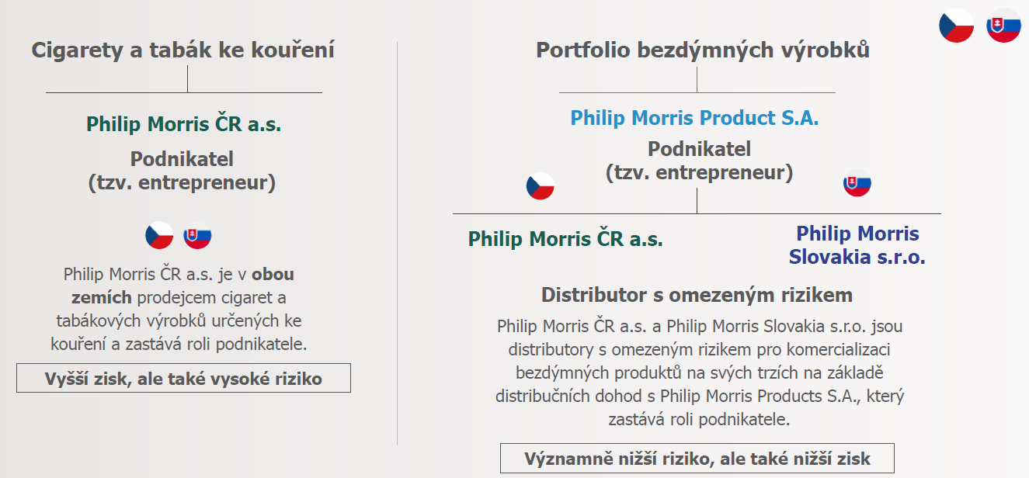This screenshot has width=1029, height=478.
Task: Click green 'Philip Morris ČR a.s.' under left heading
Action: tap(183, 123)
